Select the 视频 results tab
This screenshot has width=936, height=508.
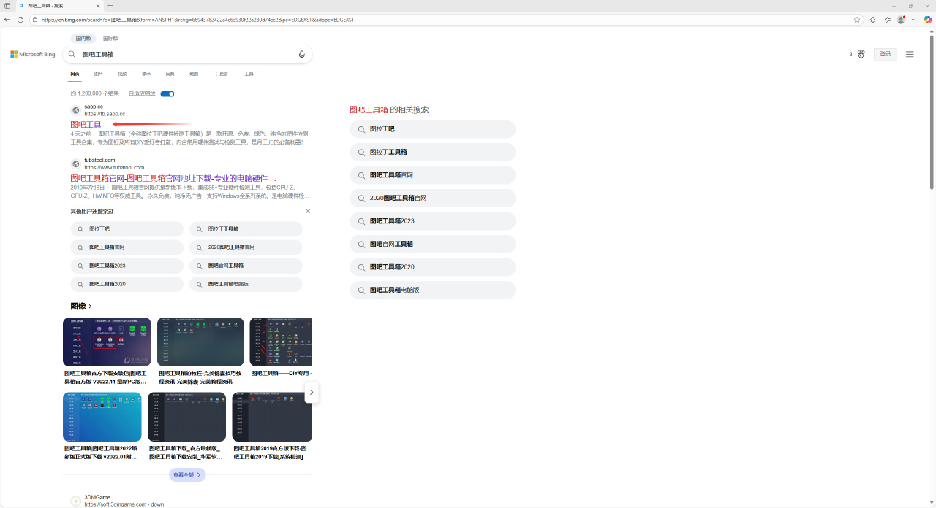coord(122,74)
